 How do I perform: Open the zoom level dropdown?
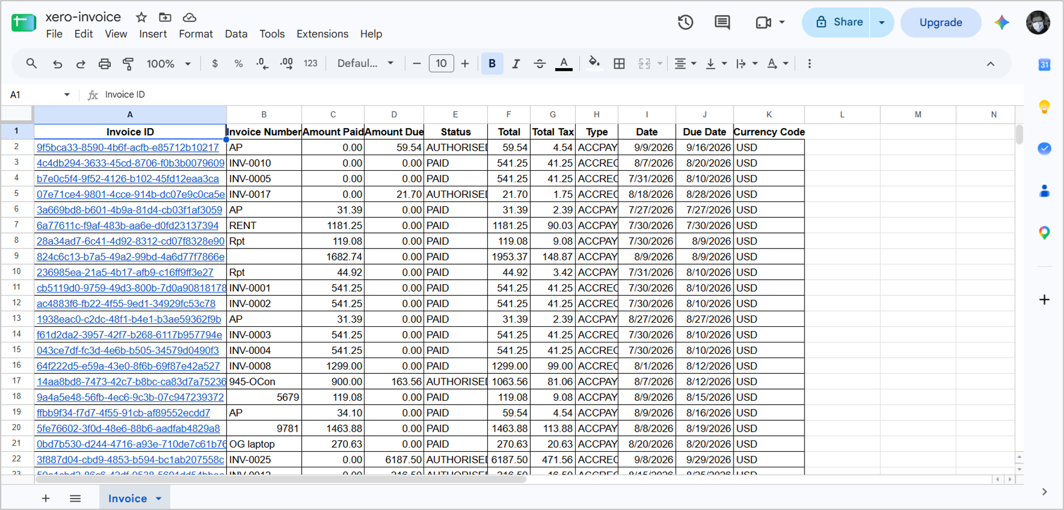168,64
